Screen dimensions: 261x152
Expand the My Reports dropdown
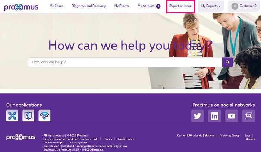[211, 6]
